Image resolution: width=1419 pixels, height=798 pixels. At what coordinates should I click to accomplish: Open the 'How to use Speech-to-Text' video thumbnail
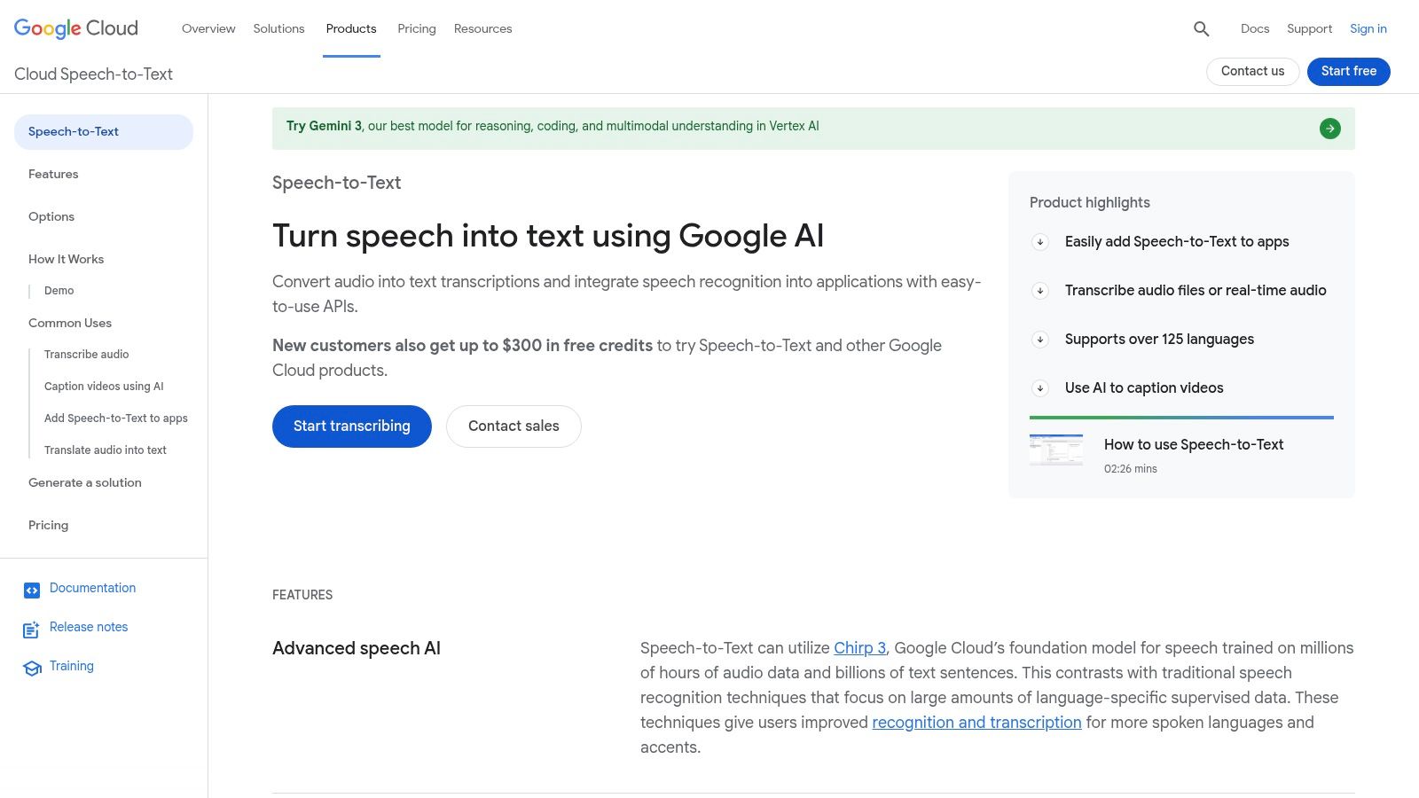coord(1056,450)
